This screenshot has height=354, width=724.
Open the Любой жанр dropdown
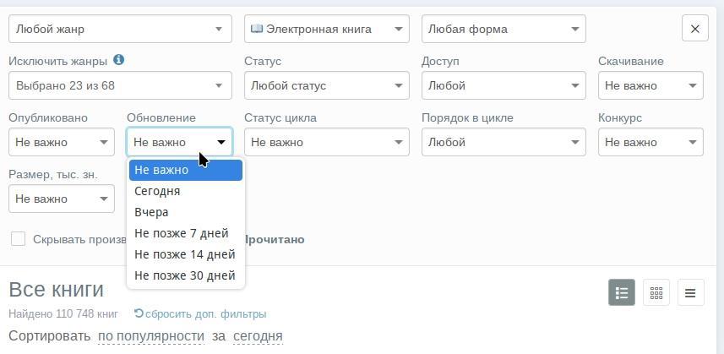pos(120,29)
